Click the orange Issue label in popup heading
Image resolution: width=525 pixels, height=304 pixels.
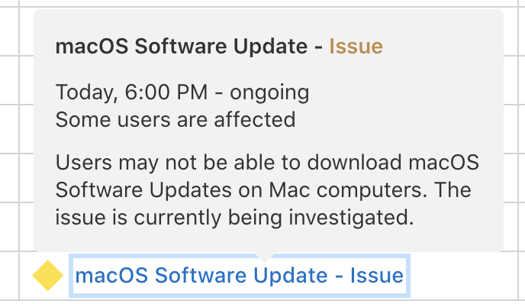pos(356,46)
